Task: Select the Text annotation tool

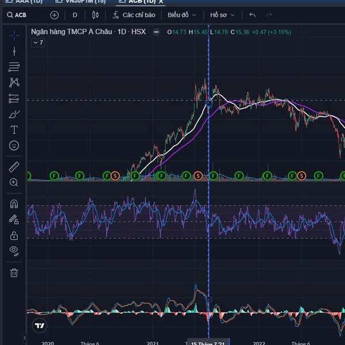Action: [x=14, y=130]
